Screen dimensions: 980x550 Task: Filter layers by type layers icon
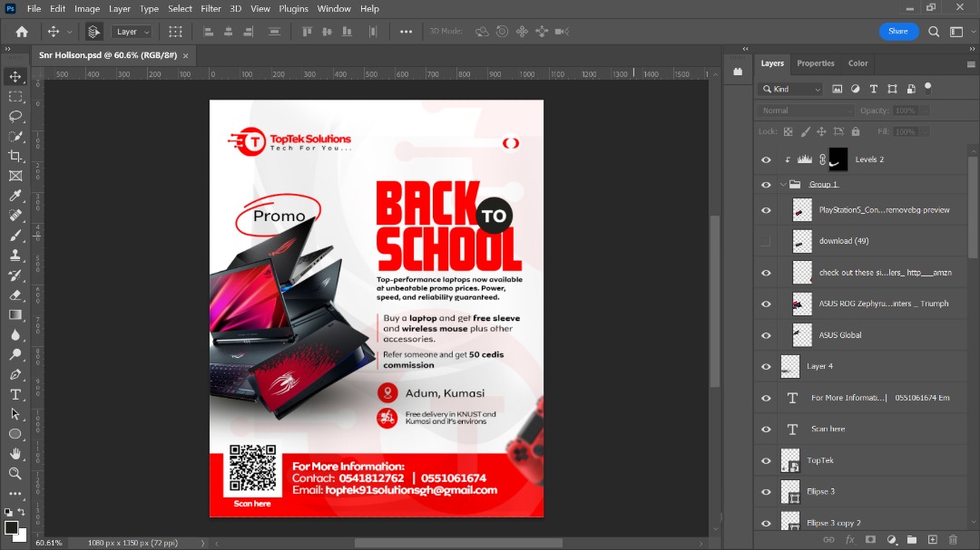pyautogui.click(x=873, y=90)
